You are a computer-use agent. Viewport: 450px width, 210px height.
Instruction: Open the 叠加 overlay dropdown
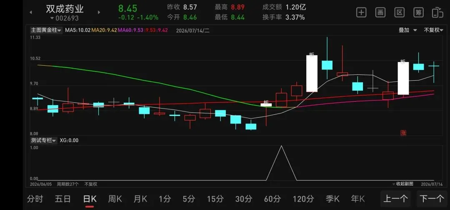coord(407,30)
